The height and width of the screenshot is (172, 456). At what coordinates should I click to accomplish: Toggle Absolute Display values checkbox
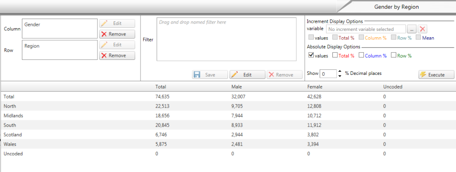(x=311, y=55)
